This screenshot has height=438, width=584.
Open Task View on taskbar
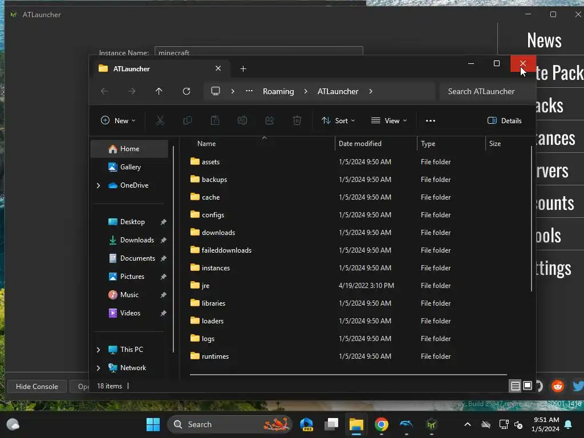(331, 424)
